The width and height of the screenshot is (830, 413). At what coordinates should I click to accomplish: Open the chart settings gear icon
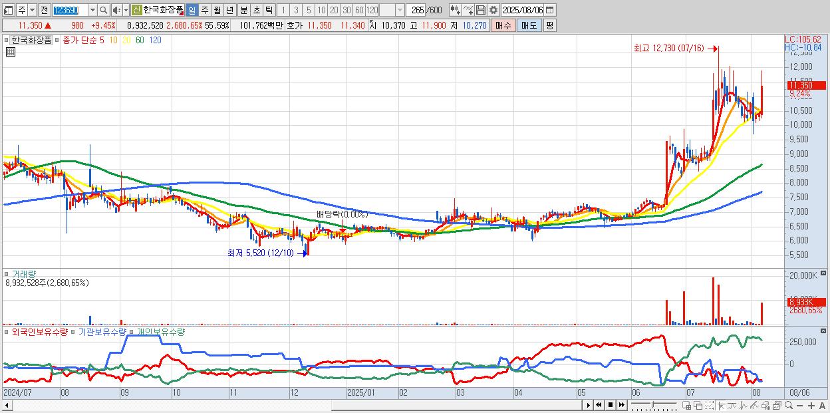[493, 10]
